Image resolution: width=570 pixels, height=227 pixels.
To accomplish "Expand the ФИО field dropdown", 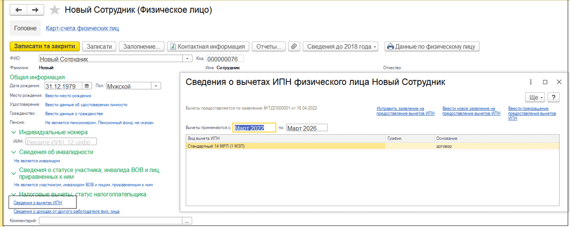I will (x=188, y=59).
